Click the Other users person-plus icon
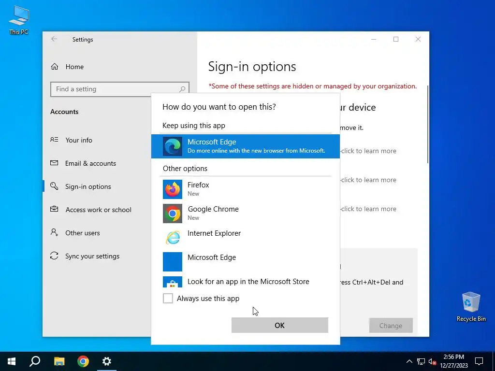The width and height of the screenshot is (495, 371). (54, 232)
